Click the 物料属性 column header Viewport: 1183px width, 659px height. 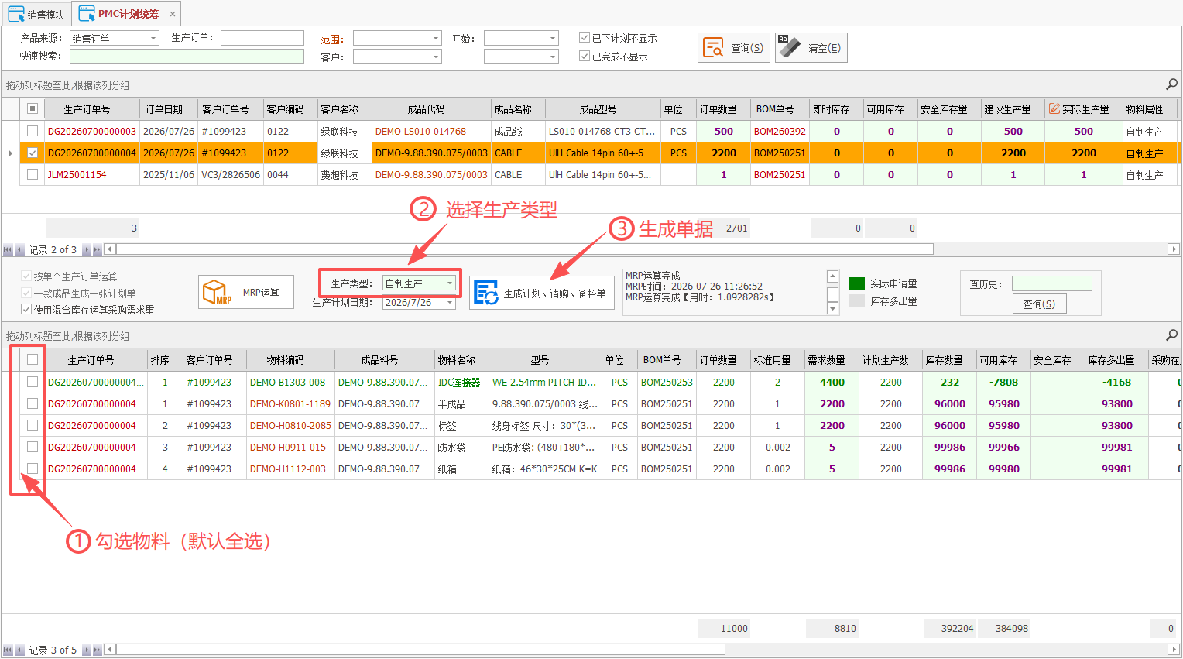pos(1149,109)
